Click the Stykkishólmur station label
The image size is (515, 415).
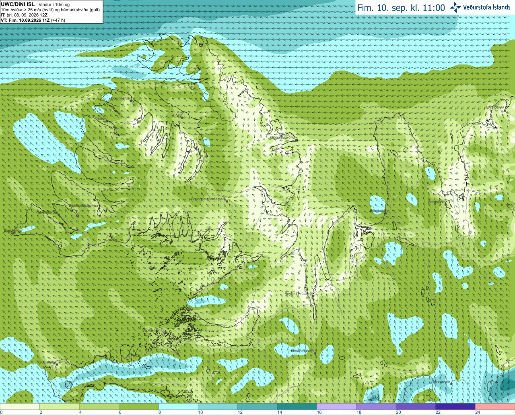153,330
